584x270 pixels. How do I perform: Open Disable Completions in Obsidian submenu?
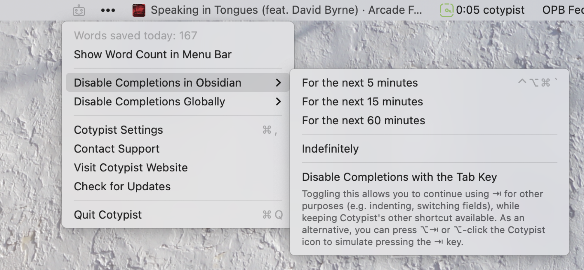pos(178,83)
